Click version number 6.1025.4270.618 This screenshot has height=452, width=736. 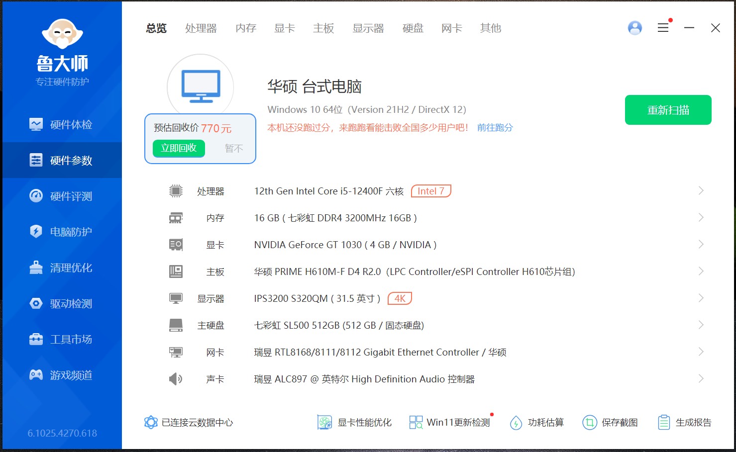(x=62, y=433)
